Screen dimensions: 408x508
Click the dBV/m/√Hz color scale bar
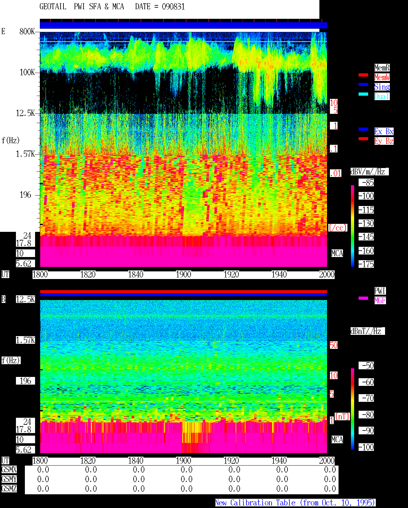pos(353,226)
